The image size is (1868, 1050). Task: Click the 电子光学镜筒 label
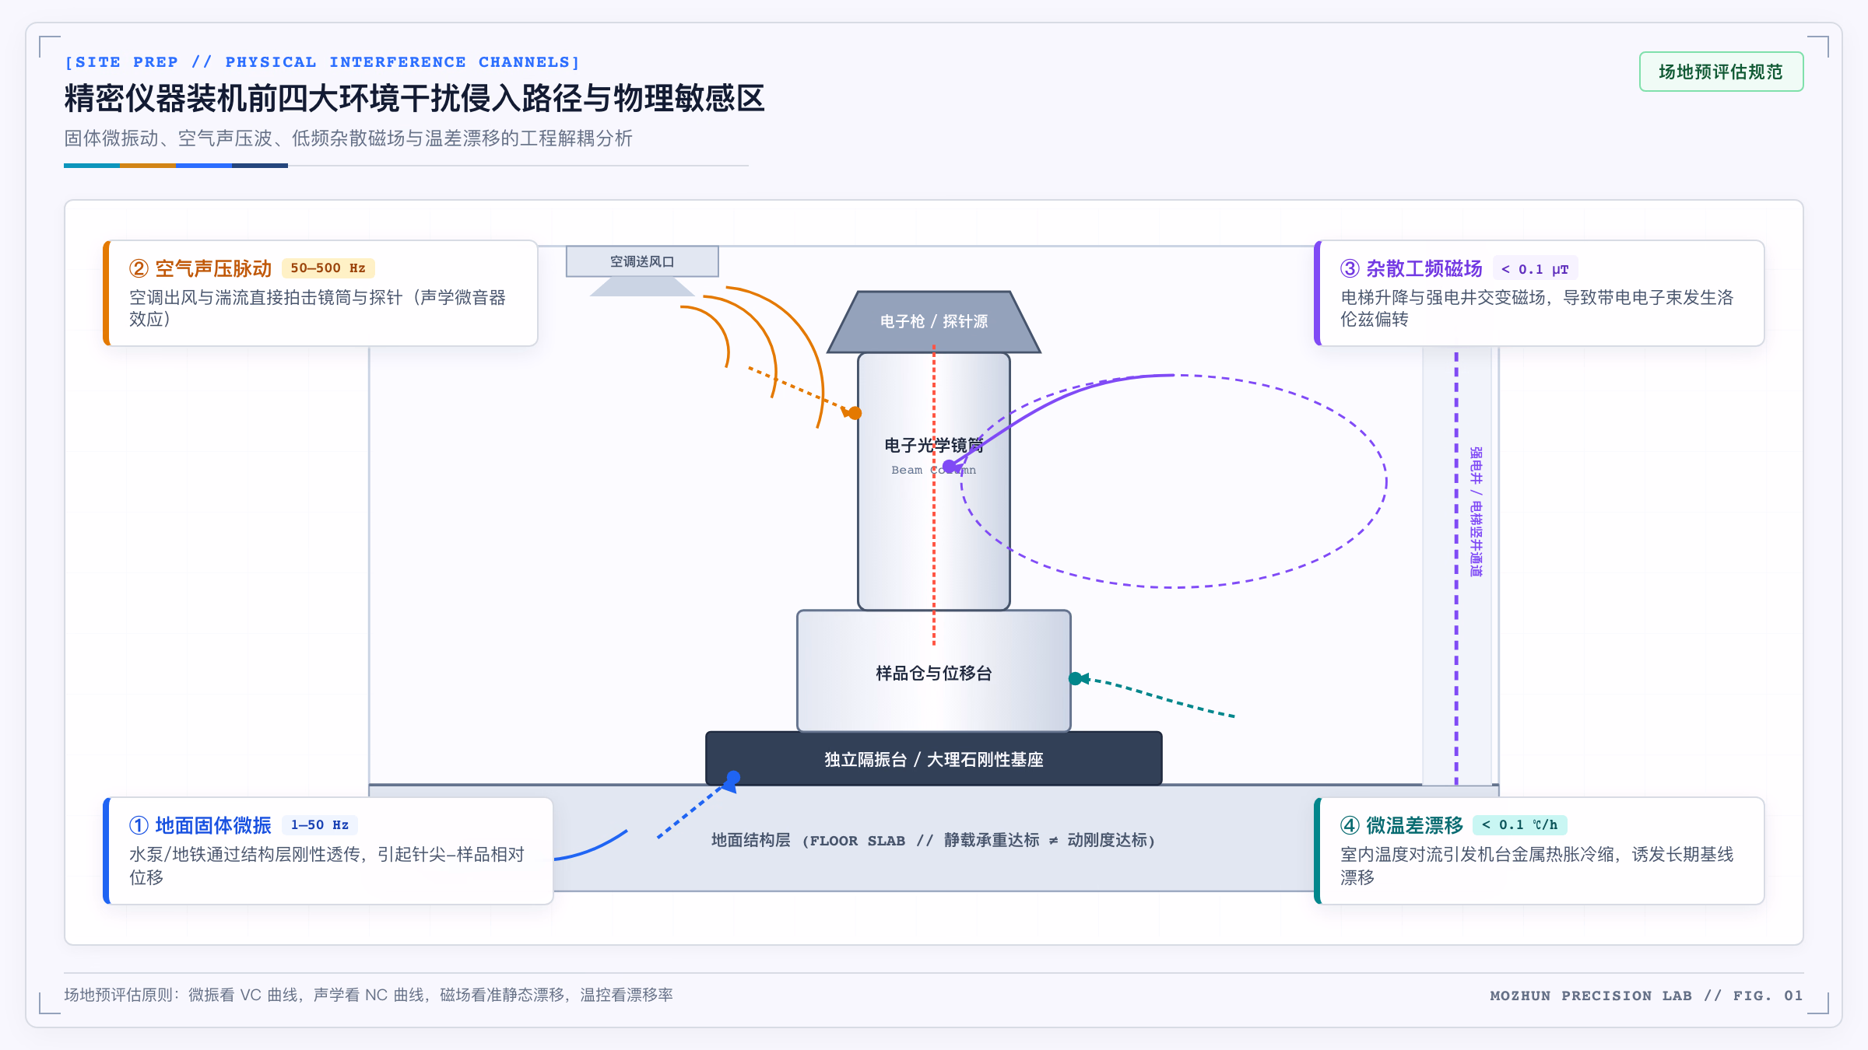pyautogui.click(x=934, y=445)
